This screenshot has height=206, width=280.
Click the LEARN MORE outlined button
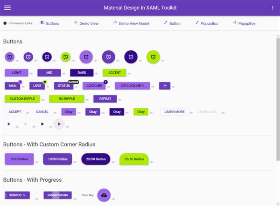pos(174,112)
